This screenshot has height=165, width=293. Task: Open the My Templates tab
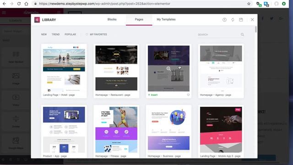(166, 19)
